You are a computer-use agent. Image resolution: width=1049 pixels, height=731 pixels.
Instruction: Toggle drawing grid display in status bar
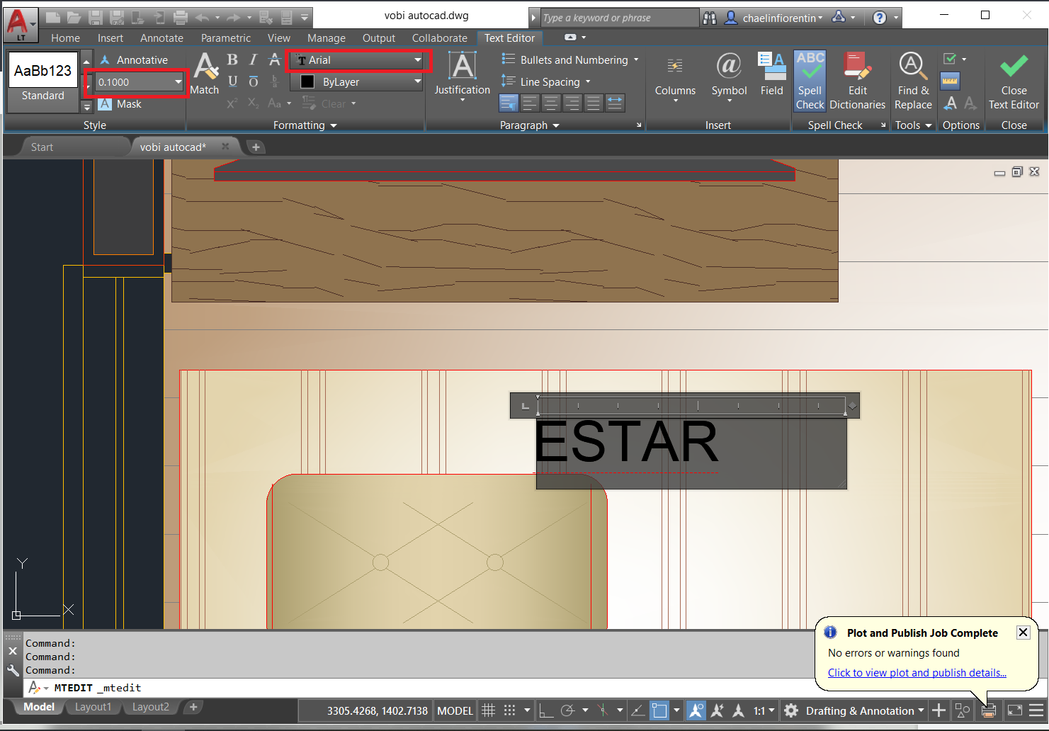click(488, 710)
